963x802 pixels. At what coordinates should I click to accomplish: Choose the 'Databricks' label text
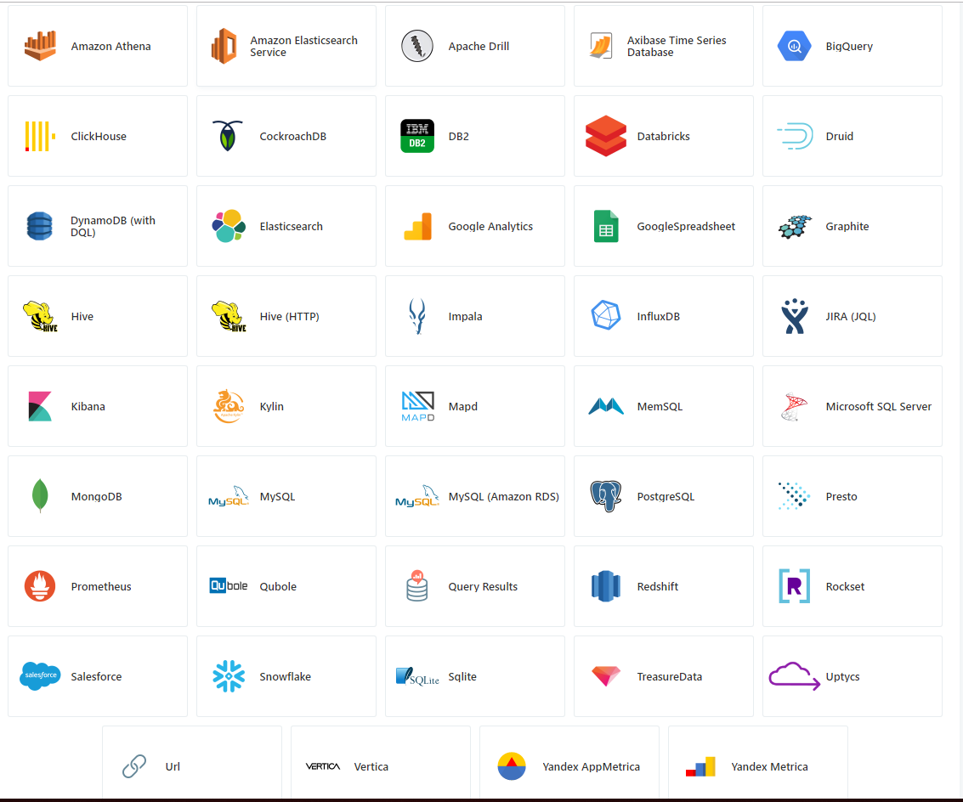pyautogui.click(x=663, y=136)
